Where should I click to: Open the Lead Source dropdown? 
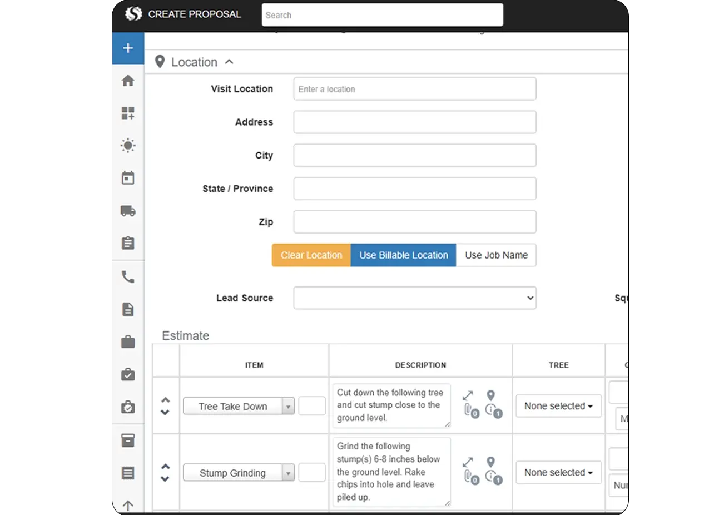tap(414, 298)
